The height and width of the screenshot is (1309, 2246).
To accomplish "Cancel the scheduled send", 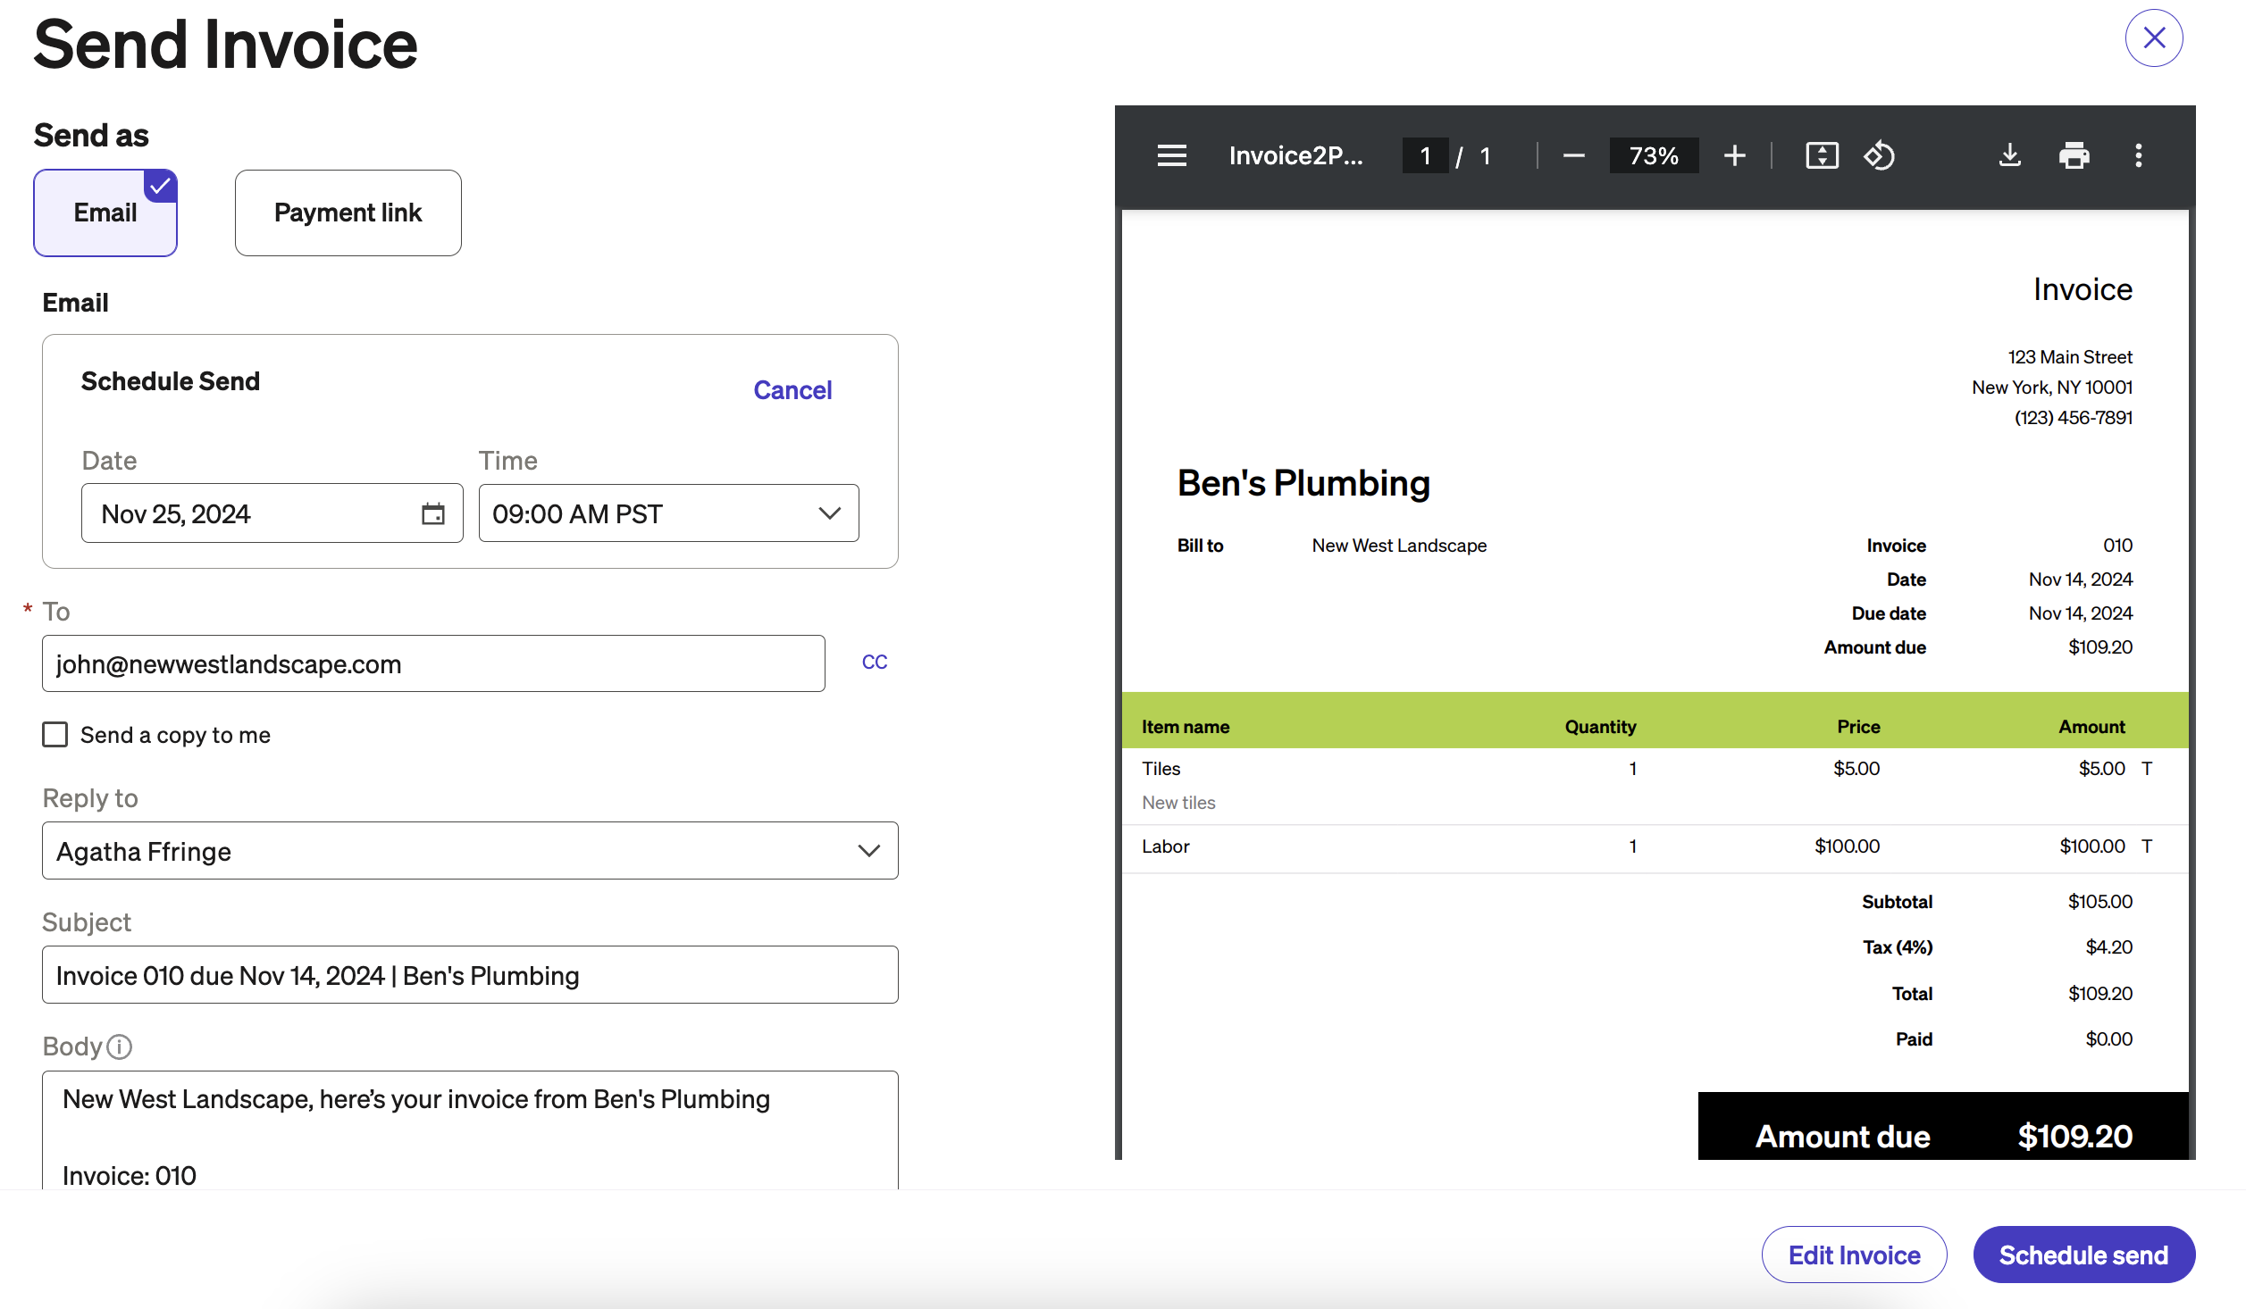I will pos(792,390).
